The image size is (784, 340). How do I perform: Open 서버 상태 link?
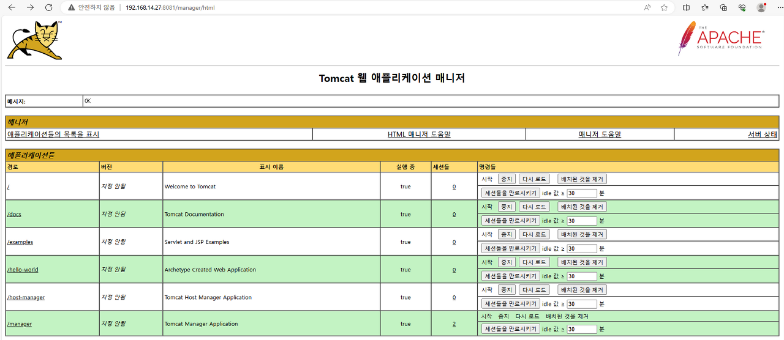[763, 134]
